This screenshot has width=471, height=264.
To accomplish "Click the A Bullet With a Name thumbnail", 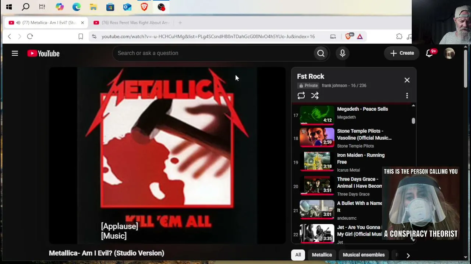I will [317, 210].
